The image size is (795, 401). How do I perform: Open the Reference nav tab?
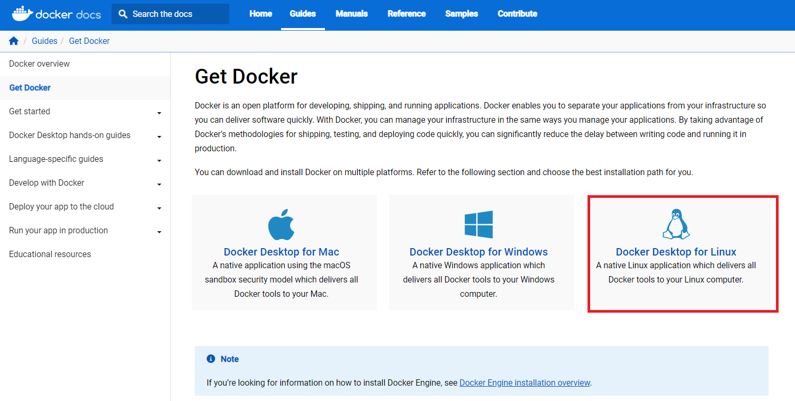[x=406, y=14]
